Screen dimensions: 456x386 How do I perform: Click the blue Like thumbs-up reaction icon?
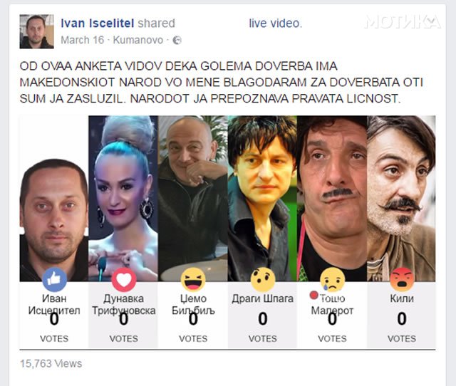54,280
